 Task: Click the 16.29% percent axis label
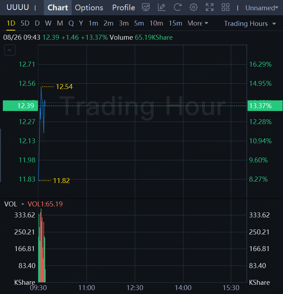click(x=260, y=64)
